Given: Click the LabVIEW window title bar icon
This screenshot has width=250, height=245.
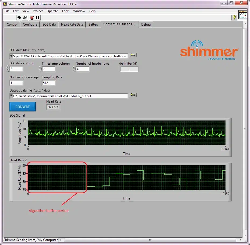Looking at the screenshot, I should [x=5, y=4].
